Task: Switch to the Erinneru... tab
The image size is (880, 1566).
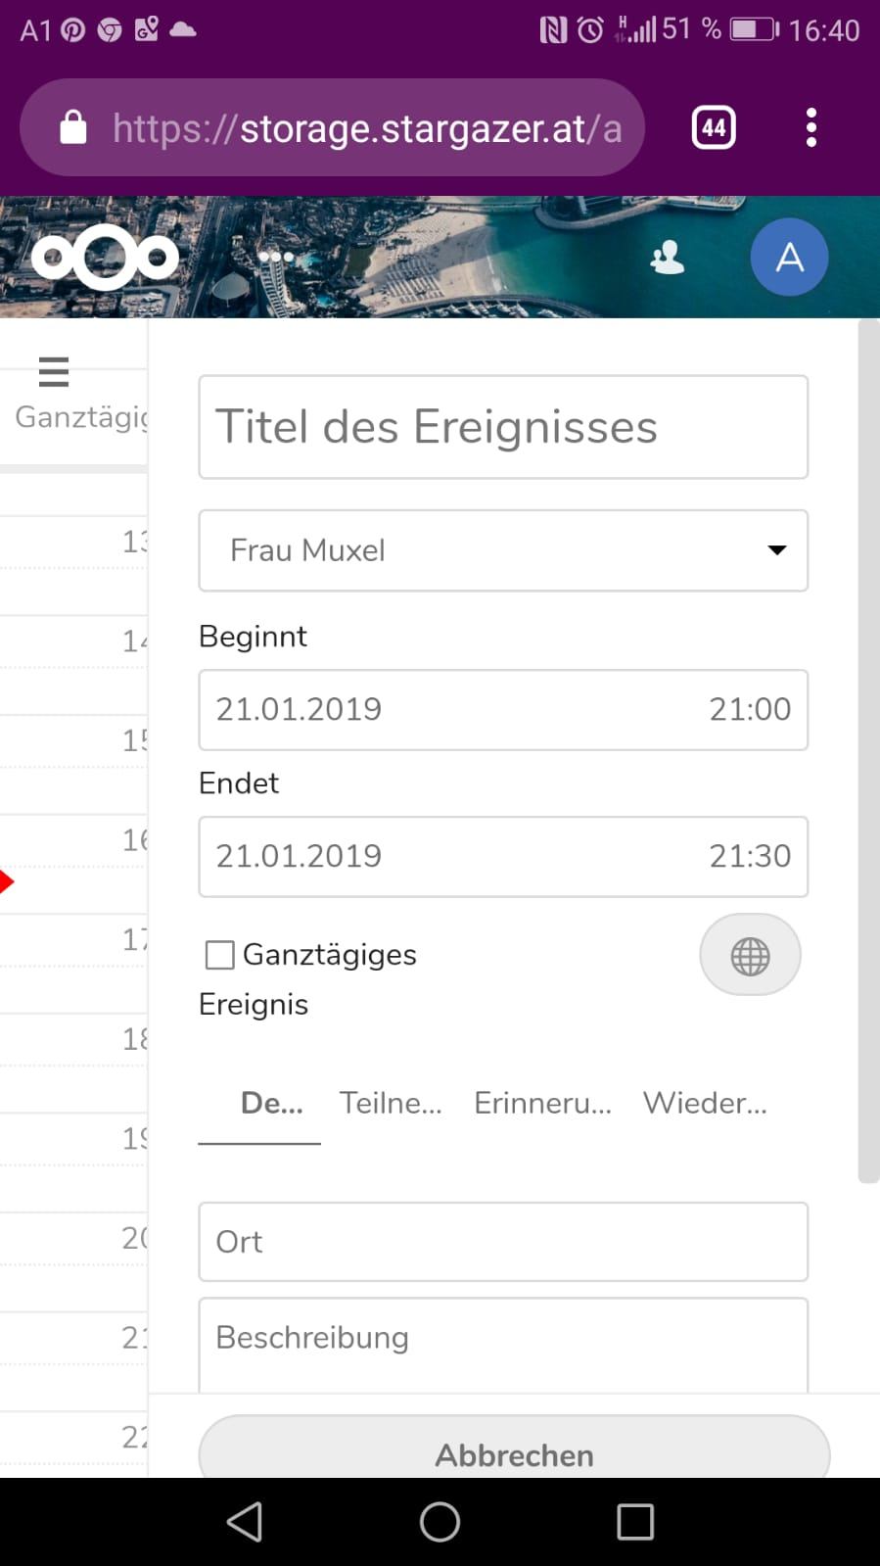Action: click(x=542, y=1103)
